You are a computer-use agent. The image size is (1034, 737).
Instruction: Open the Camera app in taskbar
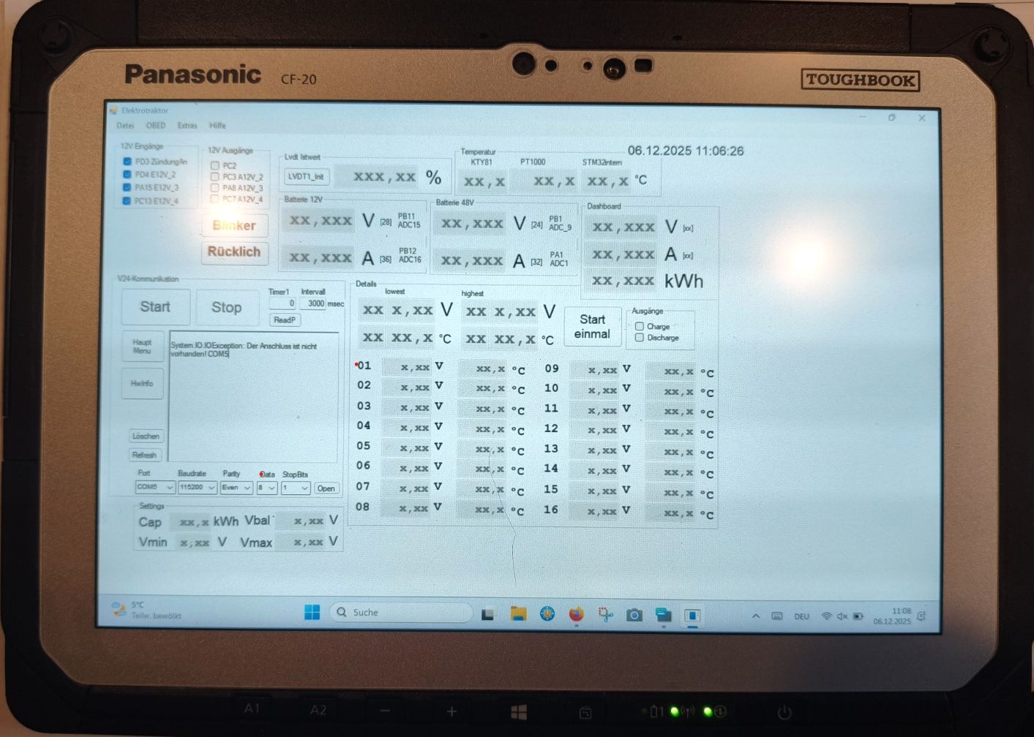634,616
